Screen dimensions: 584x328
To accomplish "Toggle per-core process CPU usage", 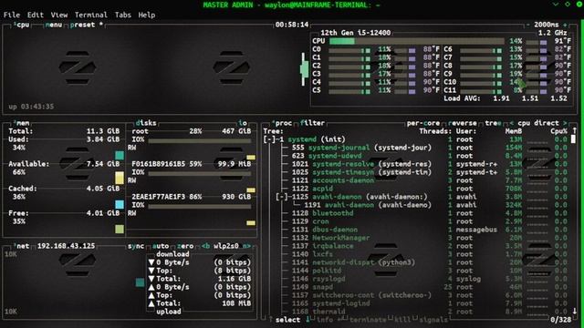I will 423,123.
